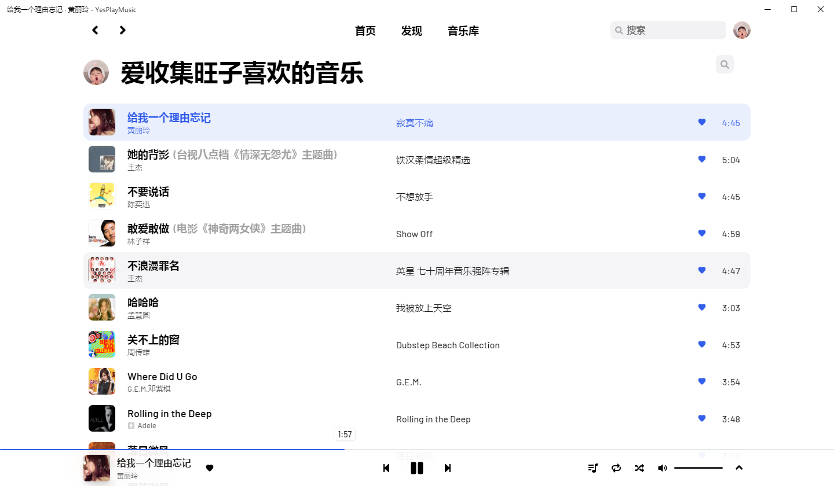Click the album cover of 不浪漫罪名
Image resolution: width=834 pixels, height=486 pixels.
tap(102, 270)
